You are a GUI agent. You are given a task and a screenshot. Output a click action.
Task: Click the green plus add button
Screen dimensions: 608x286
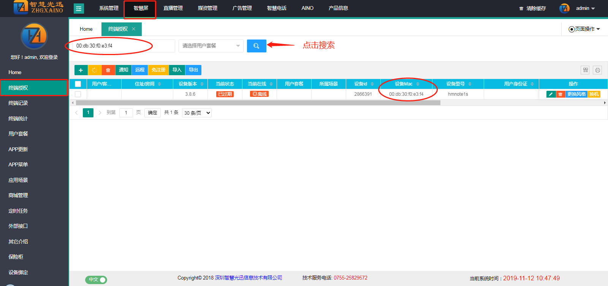pyautogui.click(x=81, y=70)
